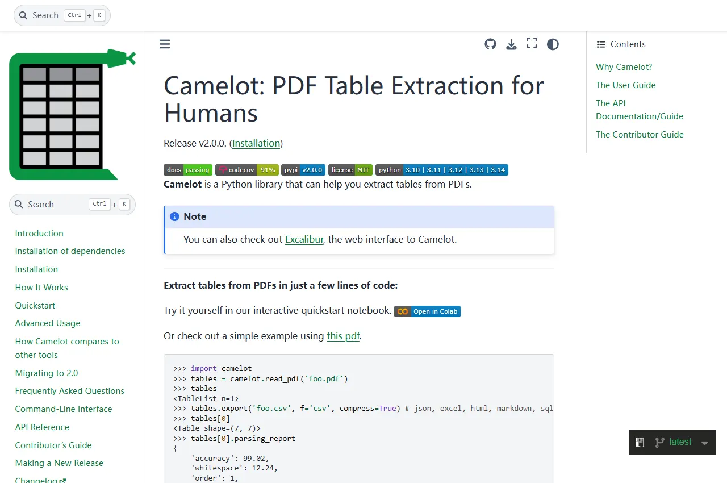
Task: Click the pypi v2.0.0 badge
Action: 303,170
